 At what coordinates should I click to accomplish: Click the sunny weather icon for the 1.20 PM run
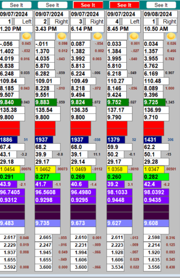(27, 36)
